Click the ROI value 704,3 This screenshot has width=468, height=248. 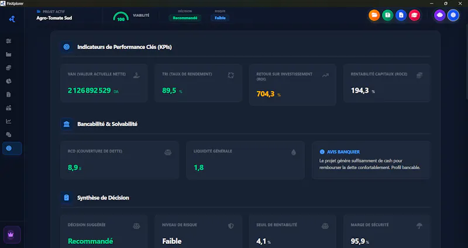(x=266, y=94)
